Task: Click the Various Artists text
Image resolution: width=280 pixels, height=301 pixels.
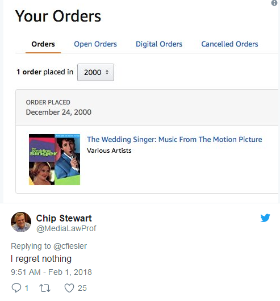Action: click(x=109, y=150)
